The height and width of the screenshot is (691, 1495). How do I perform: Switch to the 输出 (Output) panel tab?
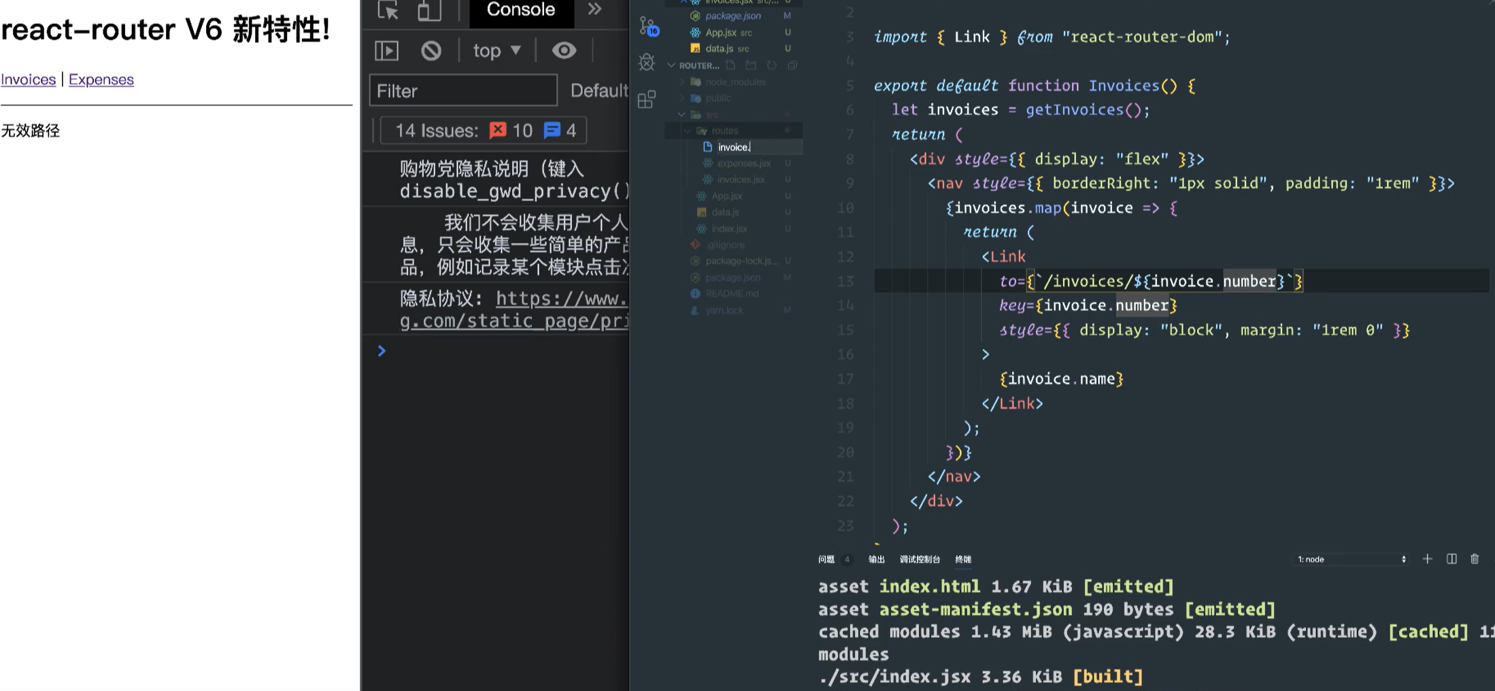[877, 559]
